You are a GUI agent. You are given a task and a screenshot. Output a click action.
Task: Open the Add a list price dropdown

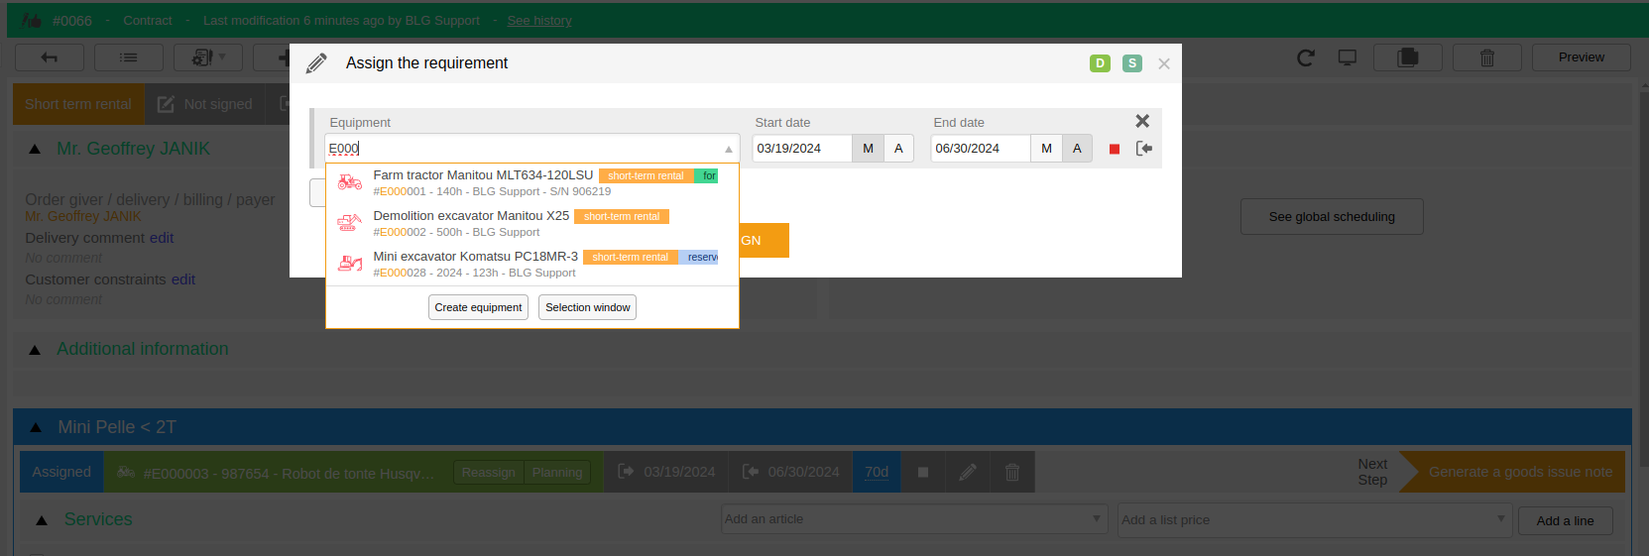[x=1314, y=519]
